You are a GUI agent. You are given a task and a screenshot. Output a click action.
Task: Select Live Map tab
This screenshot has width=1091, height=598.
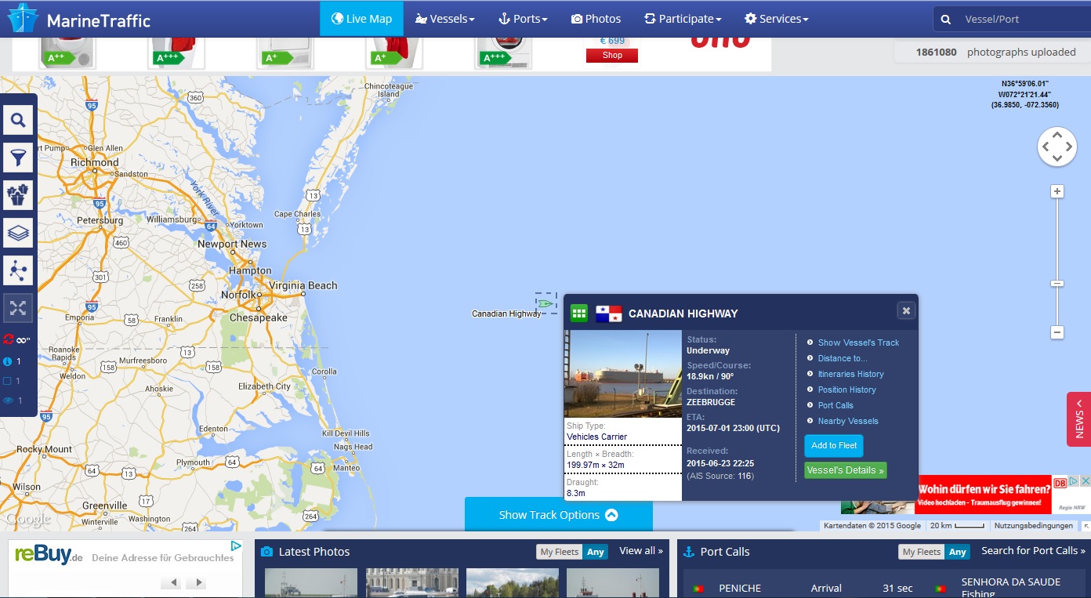tap(361, 19)
